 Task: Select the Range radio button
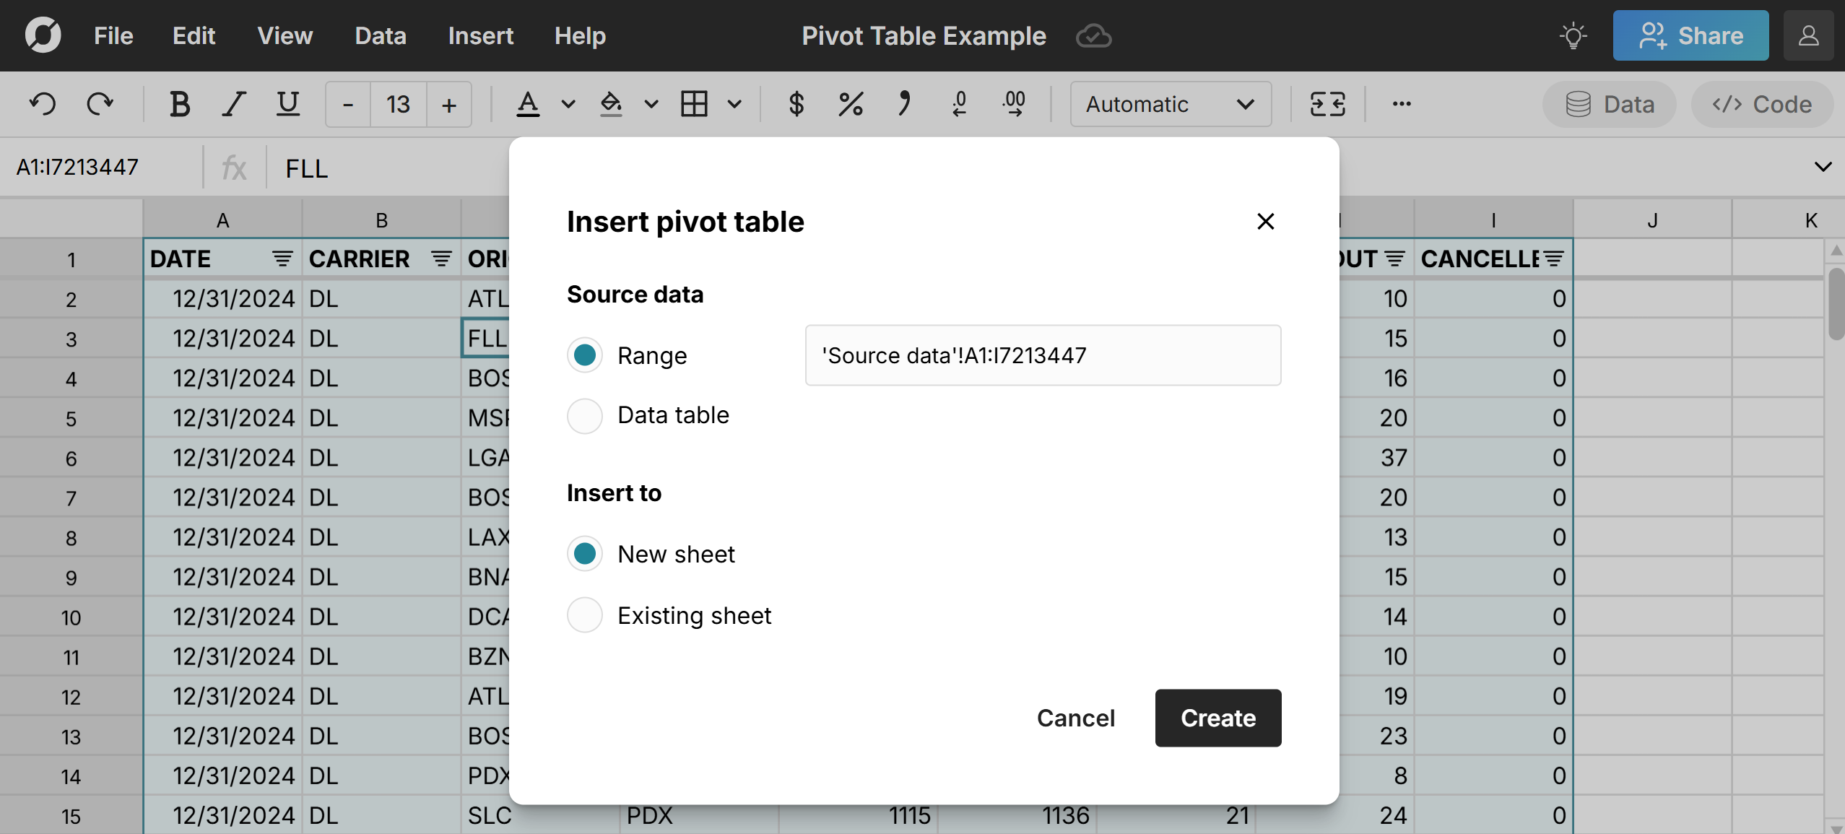(x=584, y=355)
